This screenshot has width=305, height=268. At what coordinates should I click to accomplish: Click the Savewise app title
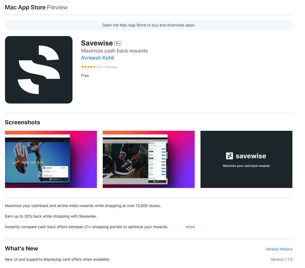[97, 43]
